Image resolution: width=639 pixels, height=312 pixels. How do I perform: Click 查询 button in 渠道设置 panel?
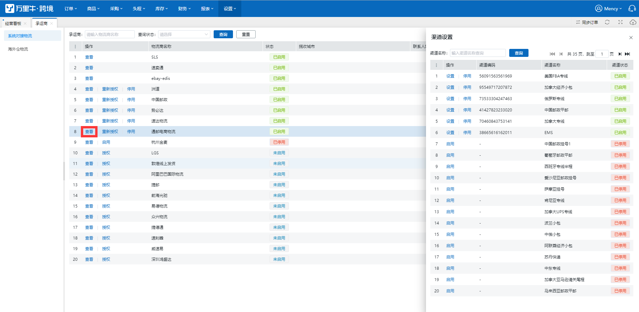point(519,53)
